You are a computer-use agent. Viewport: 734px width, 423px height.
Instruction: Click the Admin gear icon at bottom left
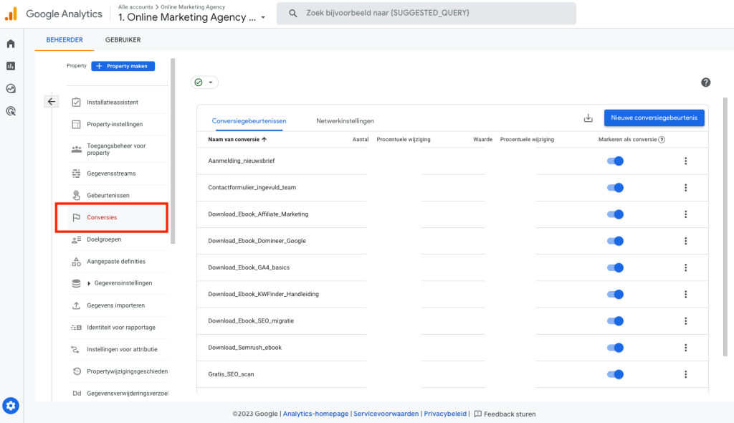(x=11, y=406)
